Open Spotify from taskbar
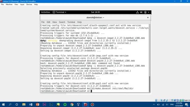The image size is (190, 107). click(65, 104)
